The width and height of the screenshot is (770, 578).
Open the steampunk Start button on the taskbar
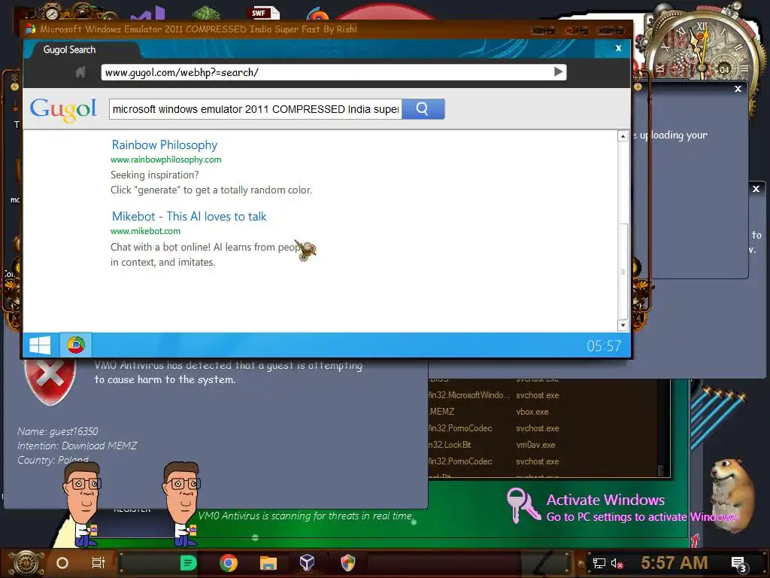pyautogui.click(x=26, y=563)
